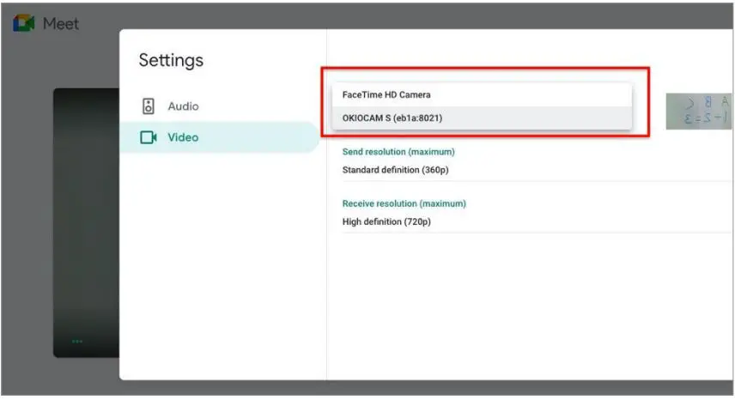Click the Google Meet logo icon
The height and width of the screenshot is (400, 735).
click(24, 22)
